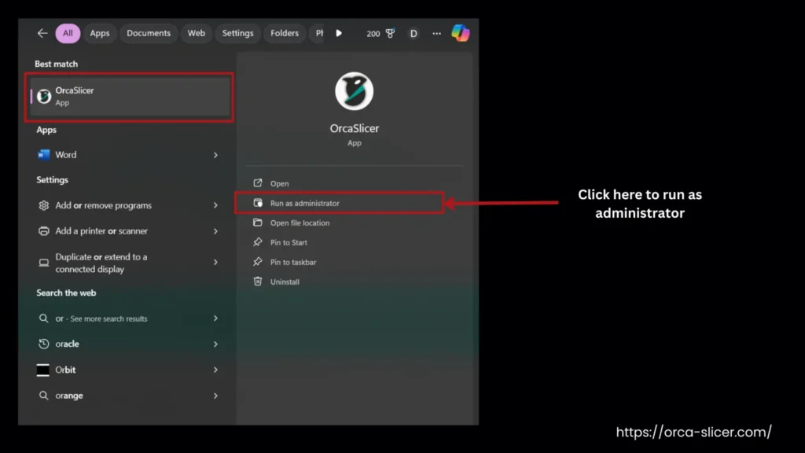Switch to the Apps filter tab
The width and height of the screenshot is (805, 453).
coord(100,33)
